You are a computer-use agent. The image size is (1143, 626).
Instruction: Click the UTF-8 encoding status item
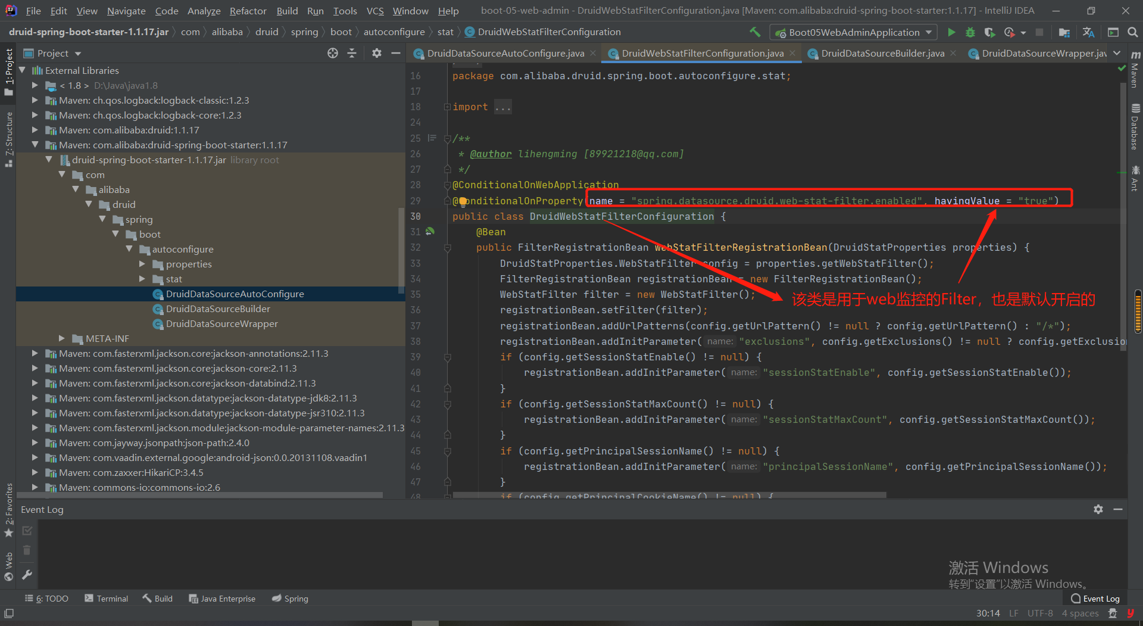[1040, 613]
